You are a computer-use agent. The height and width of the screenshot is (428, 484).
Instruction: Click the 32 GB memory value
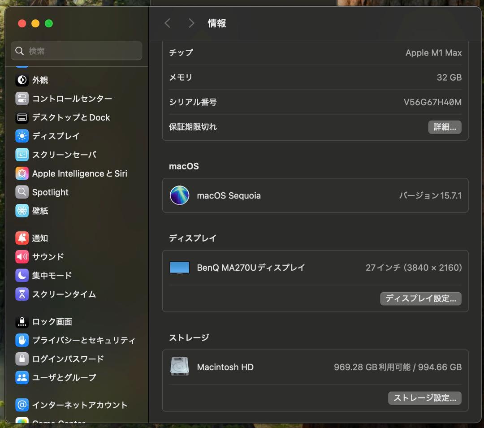point(449,78)
